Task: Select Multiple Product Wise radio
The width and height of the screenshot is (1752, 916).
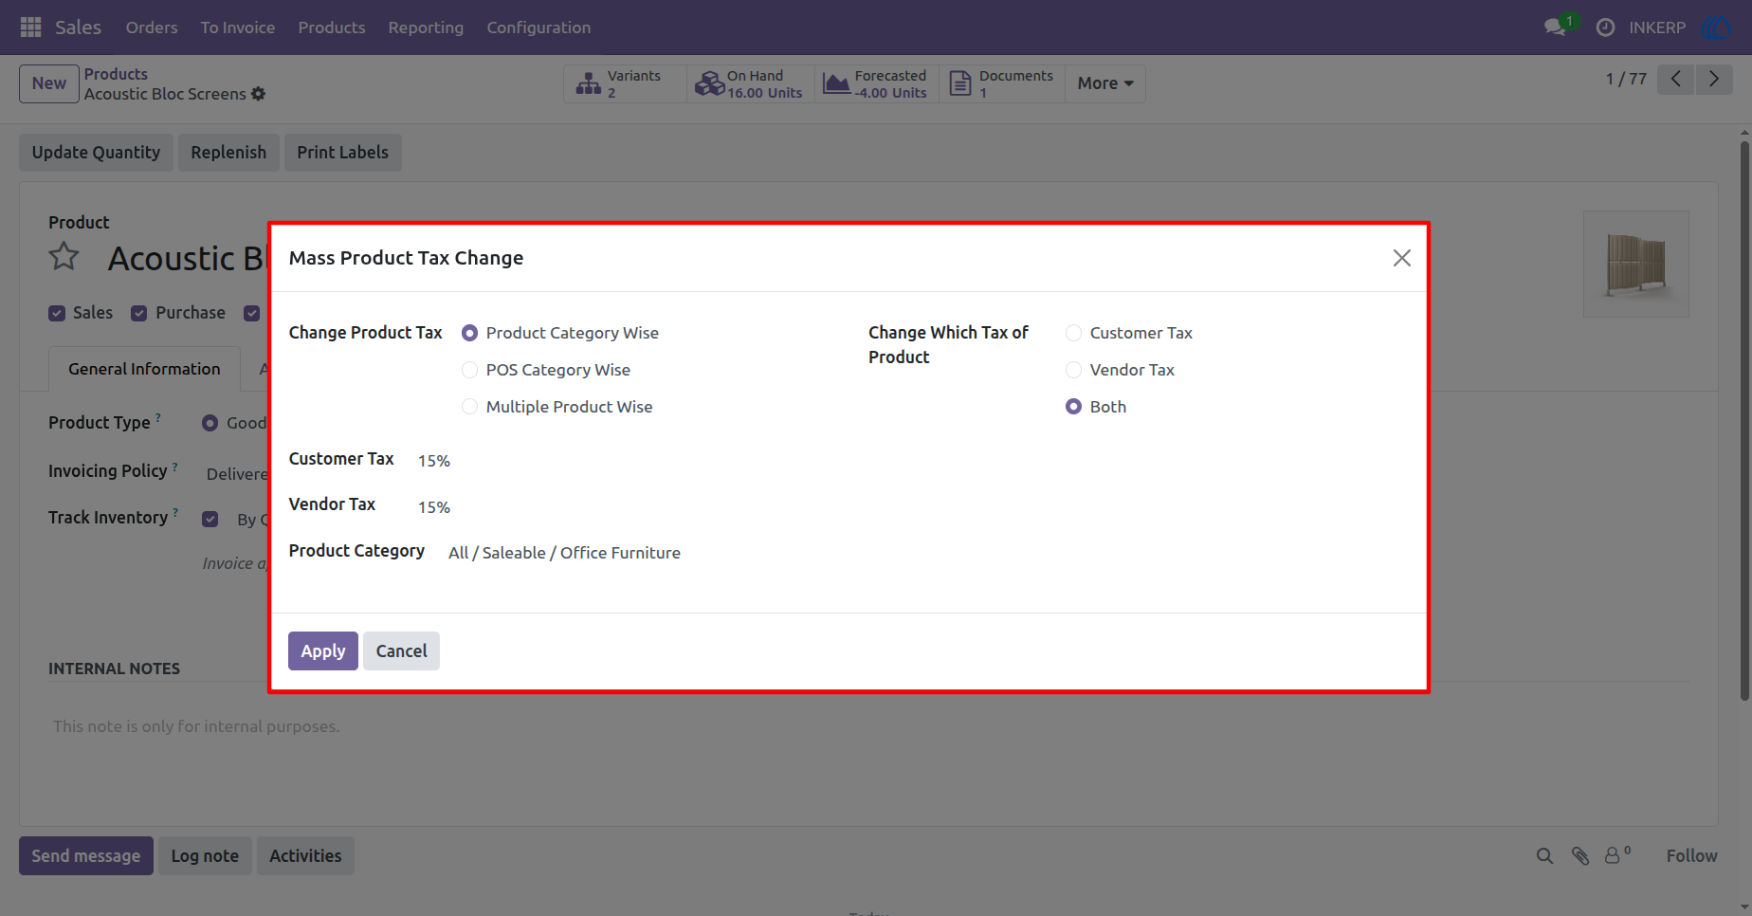Action: pyautogui.click(x=469, y=407)
